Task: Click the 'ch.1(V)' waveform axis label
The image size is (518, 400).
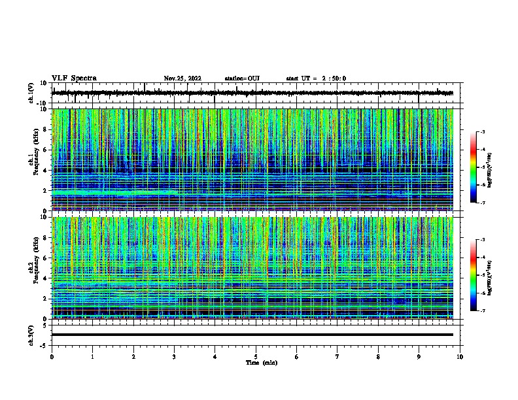Action: [31, 93]
